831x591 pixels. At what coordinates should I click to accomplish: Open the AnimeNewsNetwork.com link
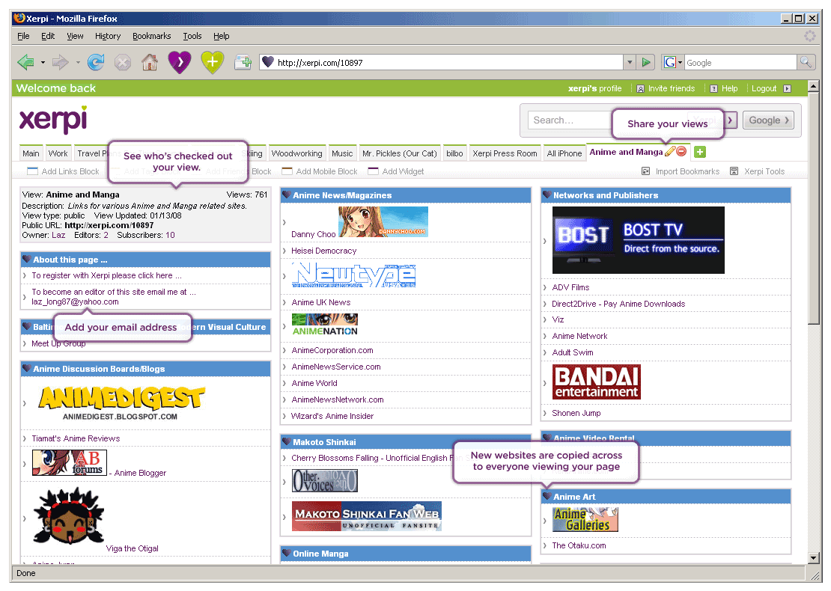point(338,399)
